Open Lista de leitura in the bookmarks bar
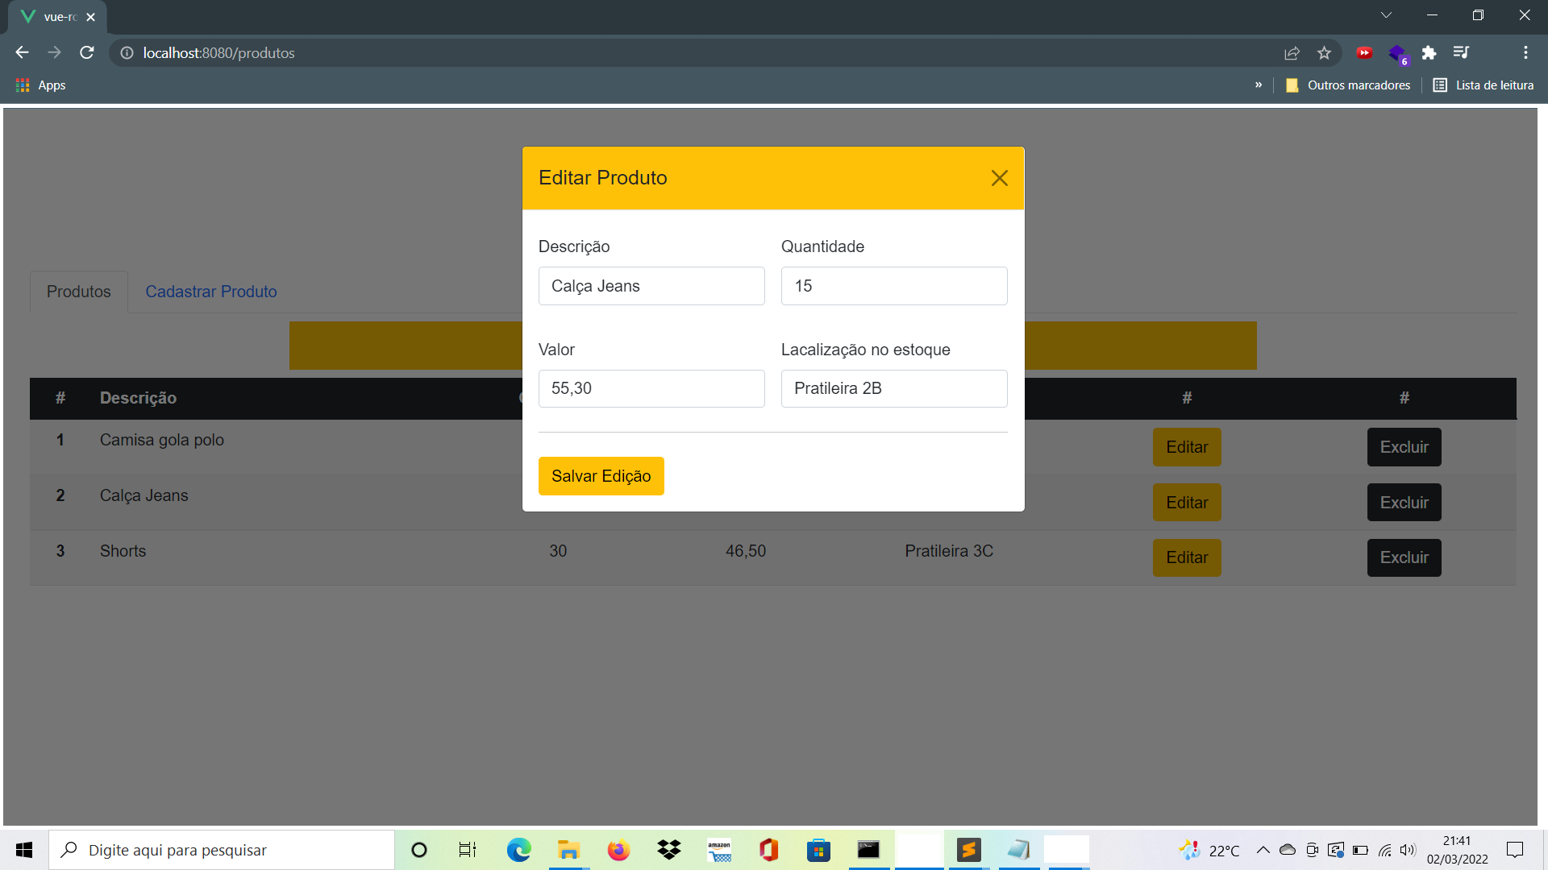The width and height of the screenshot is (1548, 870). [1483, 85]
